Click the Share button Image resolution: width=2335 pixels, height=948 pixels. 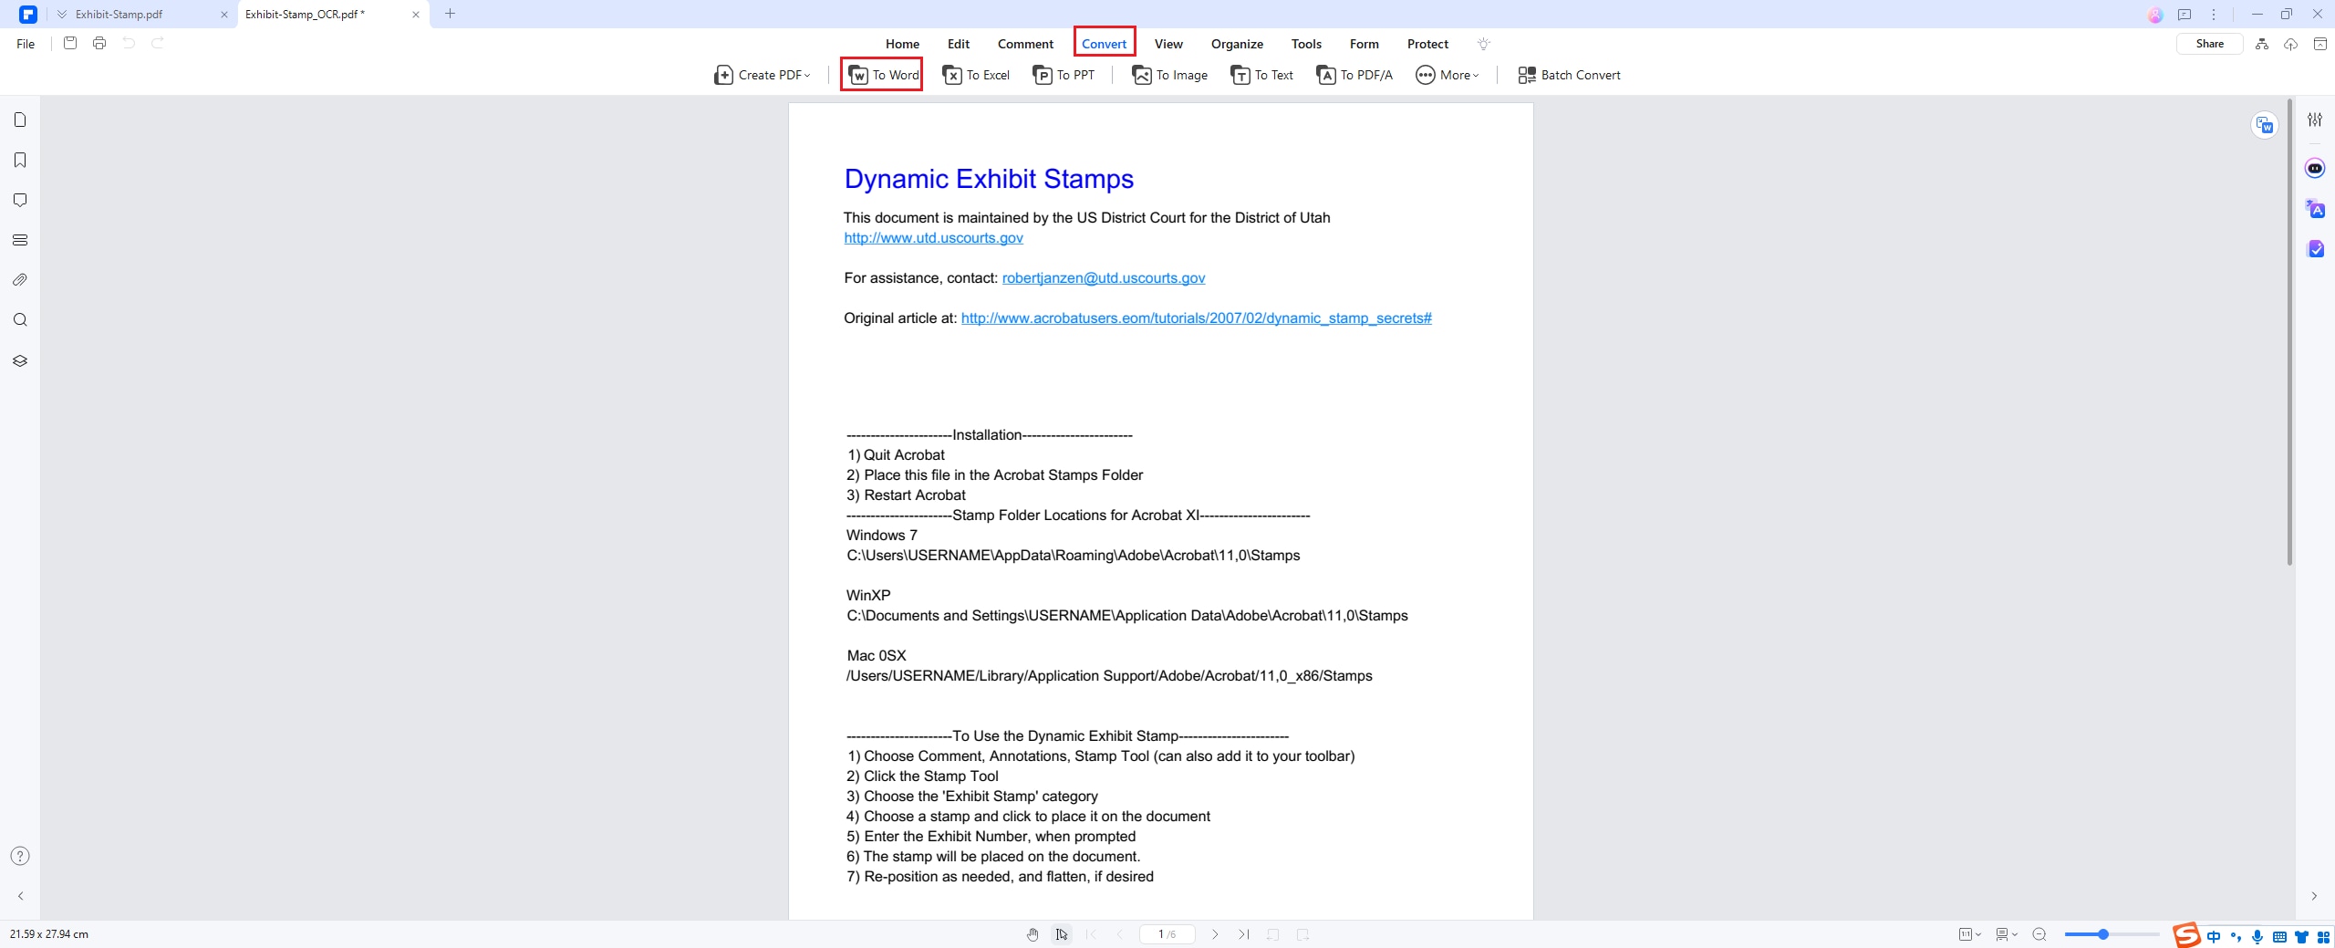click(2209, 44)
